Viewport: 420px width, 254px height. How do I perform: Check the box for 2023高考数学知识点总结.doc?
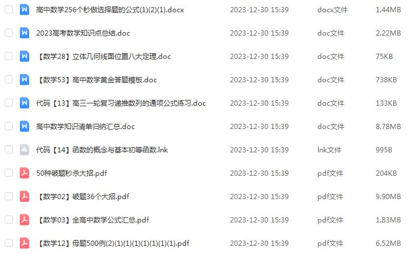9,33
